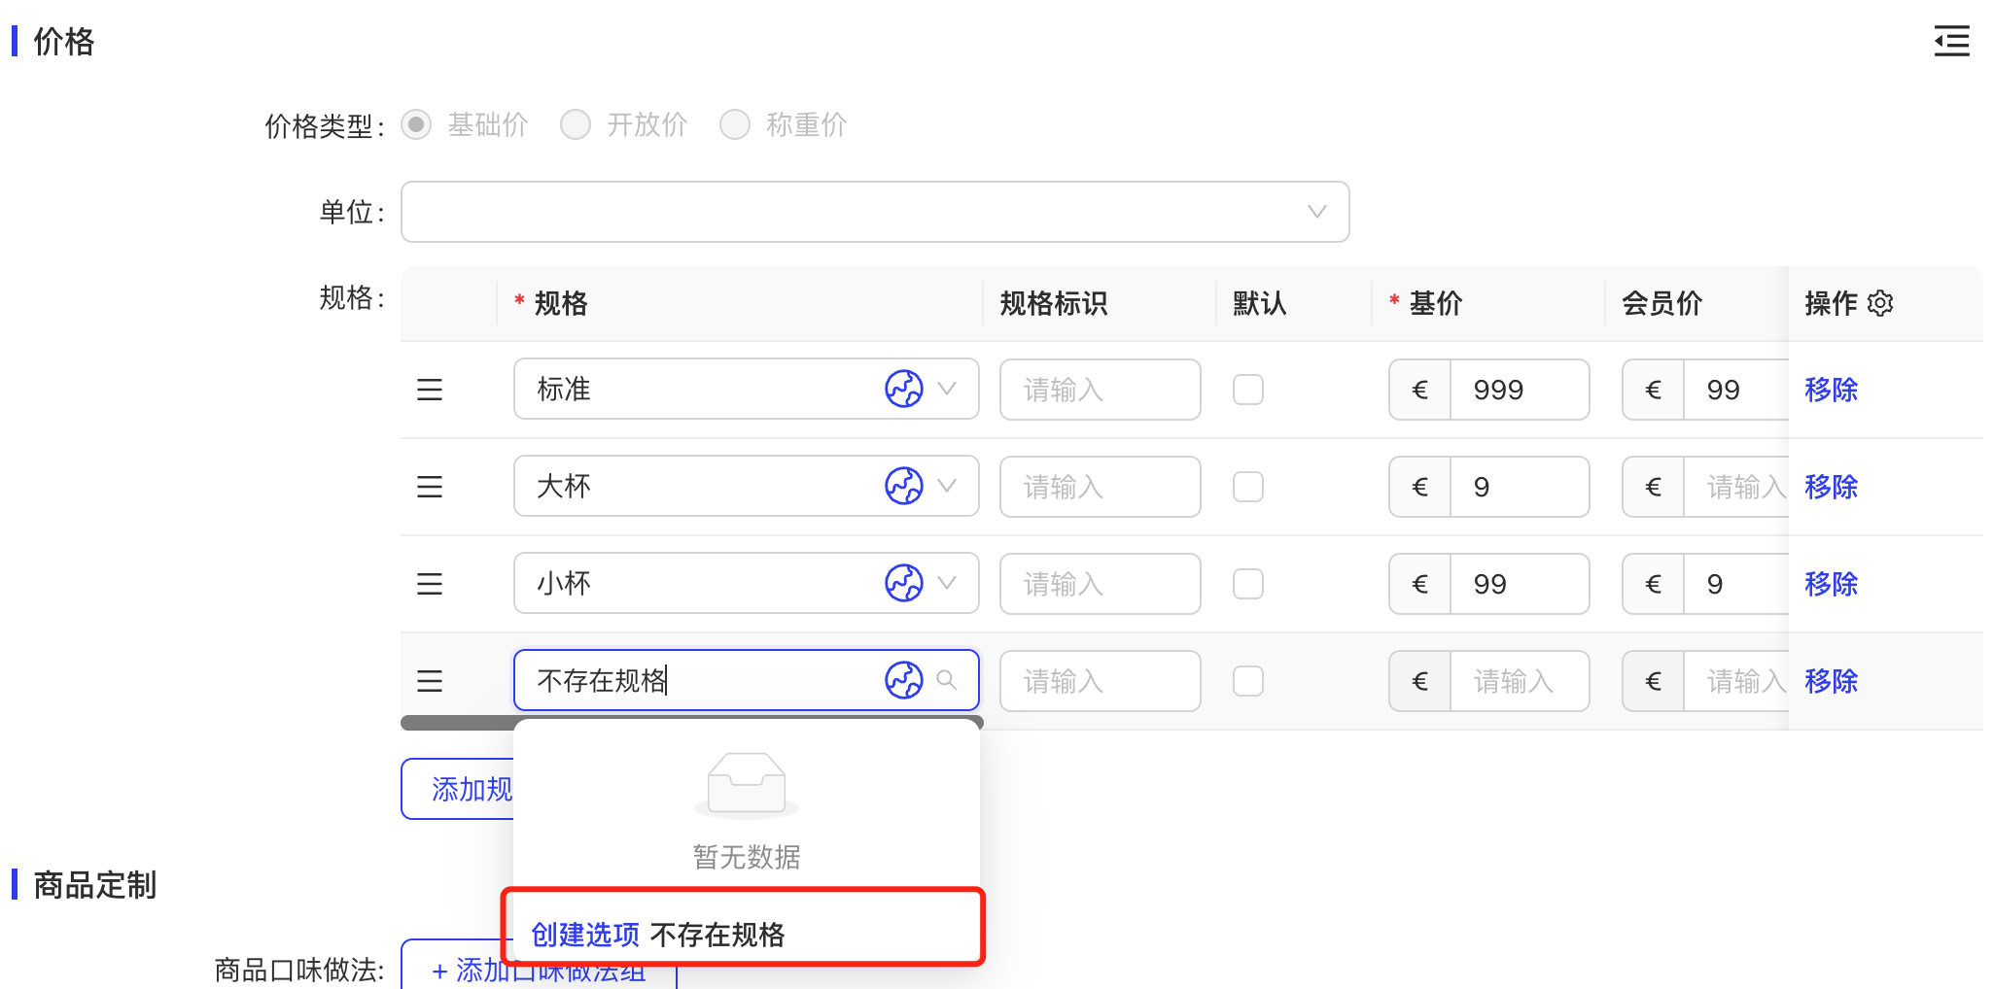Focus empty member price in 不存在规格 row
Screen dimensions: 1993x989
tap(1736, 681)
